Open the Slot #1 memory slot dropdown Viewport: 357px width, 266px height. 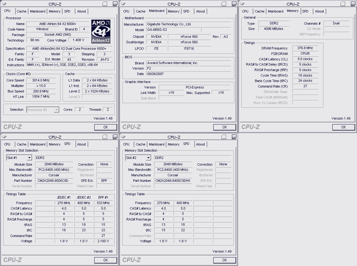pos(19,158)
